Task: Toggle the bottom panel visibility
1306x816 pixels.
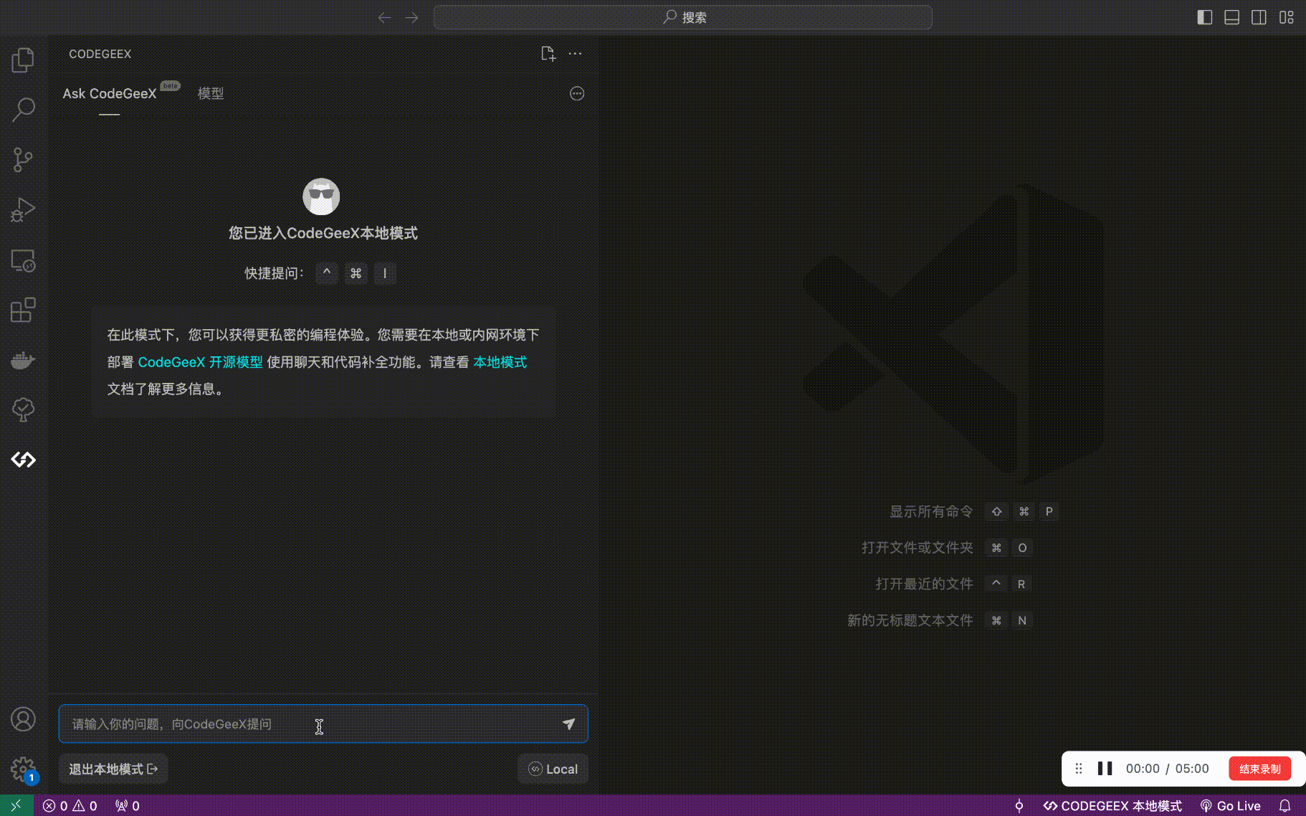Action: (1232, 16)
